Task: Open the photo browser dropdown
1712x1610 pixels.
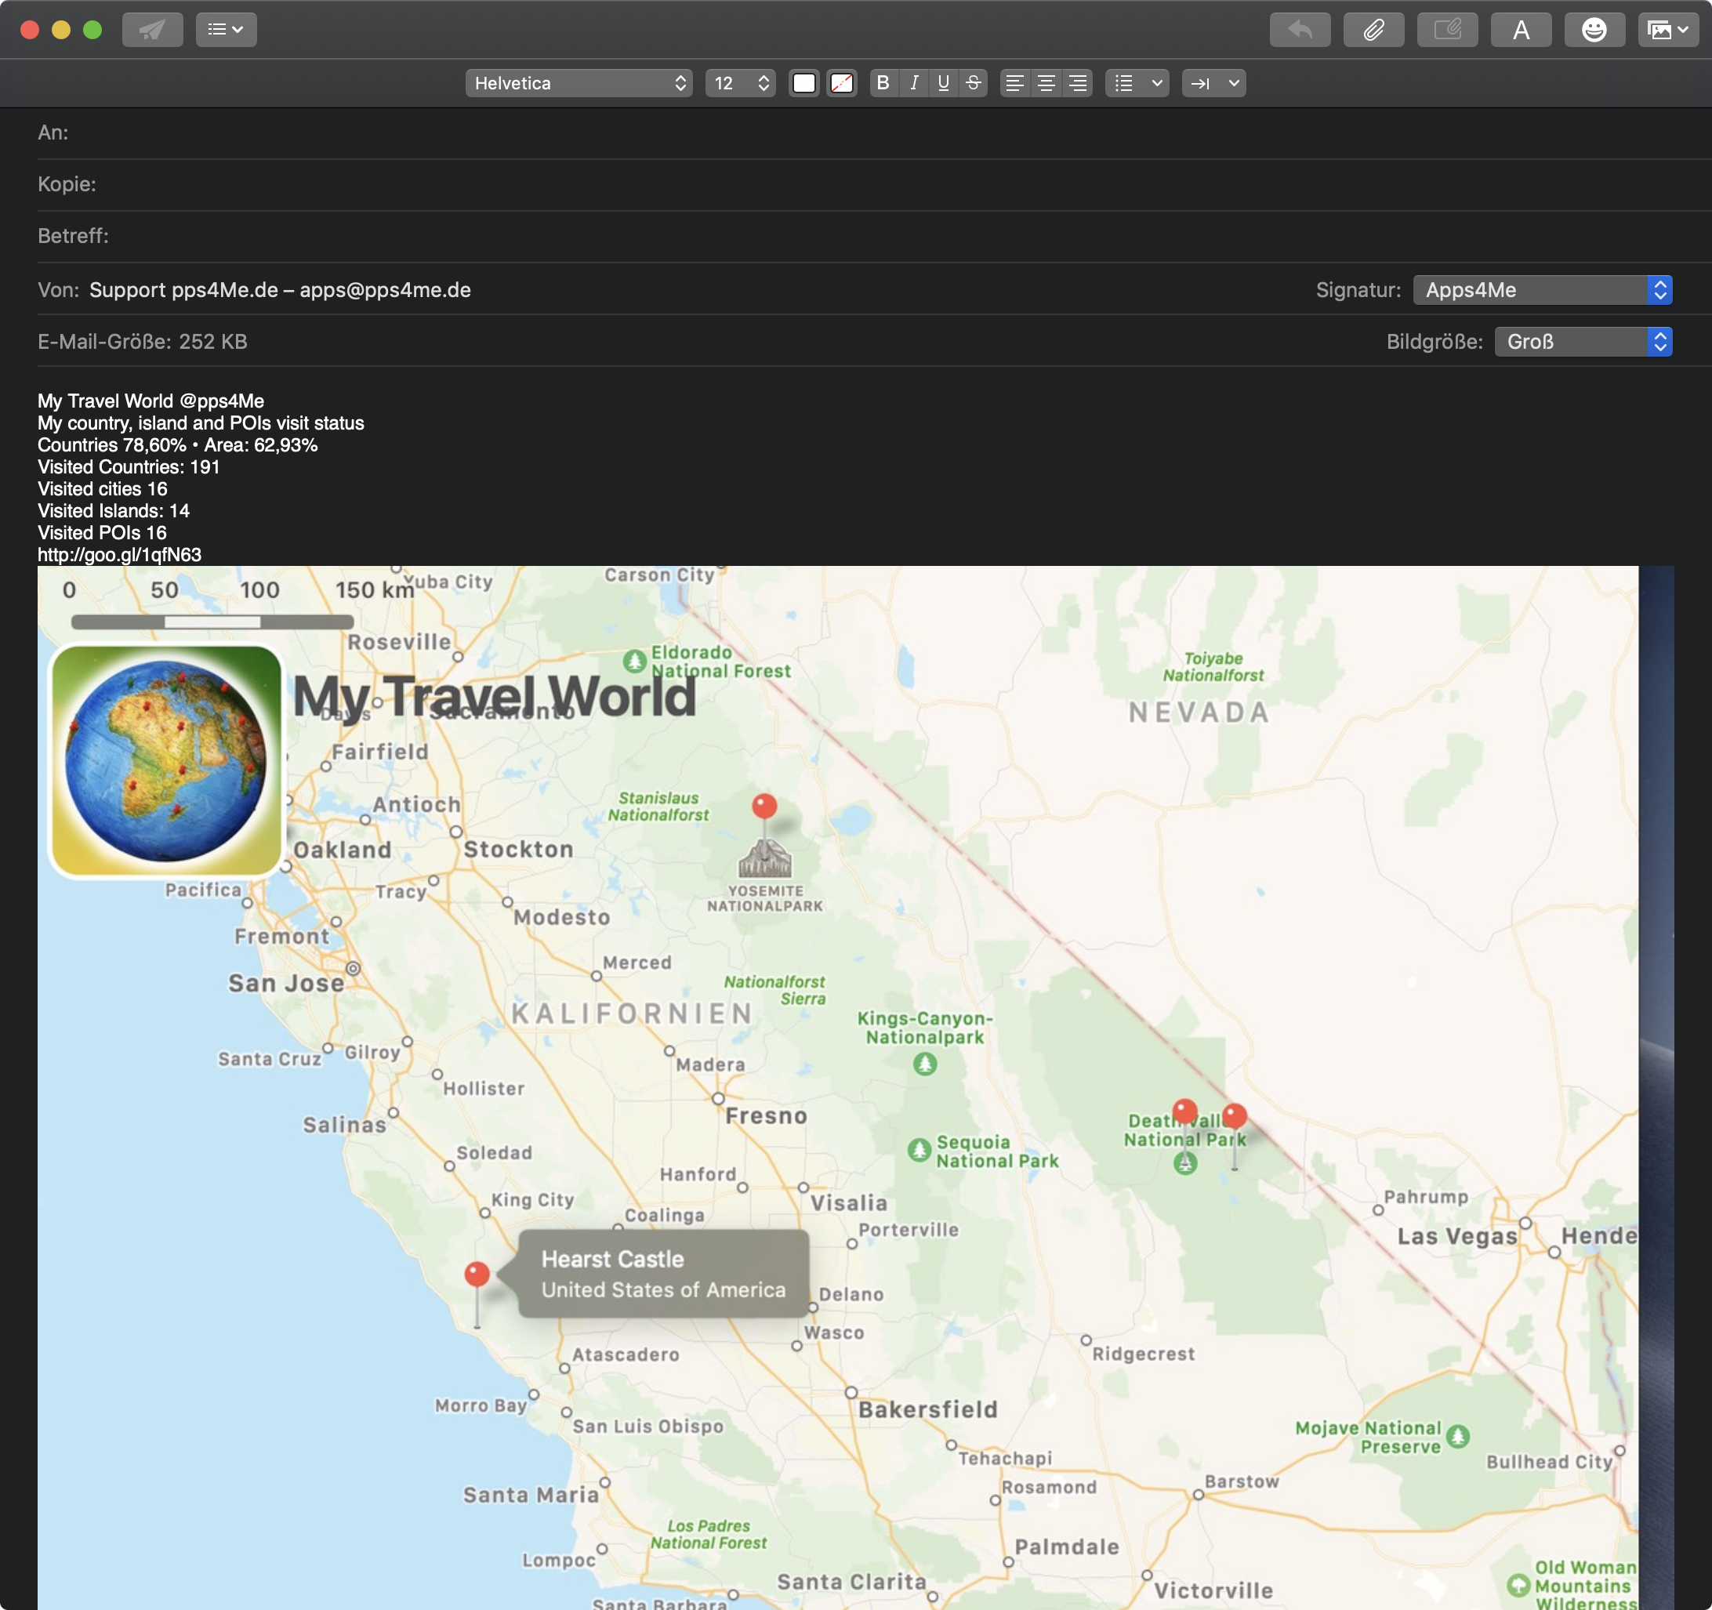Action: point(1668,30)
